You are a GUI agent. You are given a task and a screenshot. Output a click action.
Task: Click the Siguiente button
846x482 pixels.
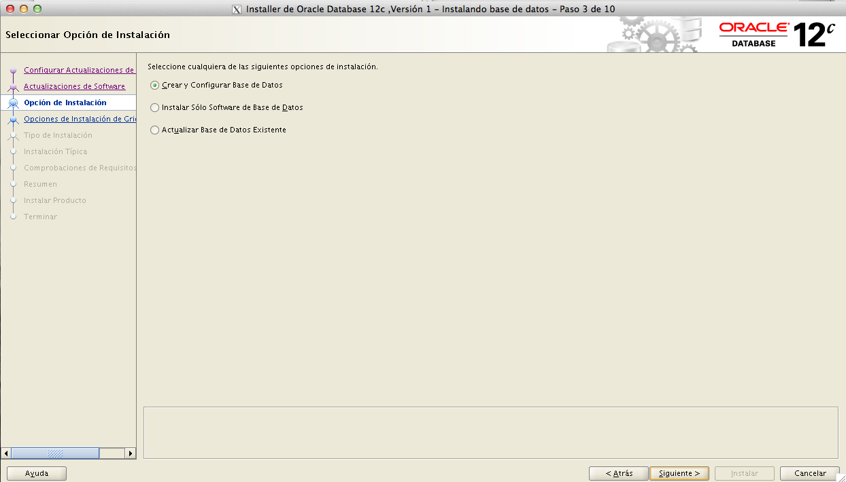pos(679,473)
